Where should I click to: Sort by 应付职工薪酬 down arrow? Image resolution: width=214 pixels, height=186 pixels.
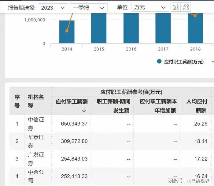point(84,110)
